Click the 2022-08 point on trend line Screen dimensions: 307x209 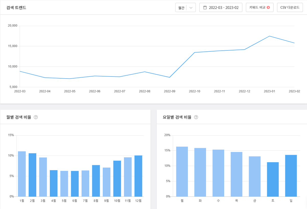145,72
